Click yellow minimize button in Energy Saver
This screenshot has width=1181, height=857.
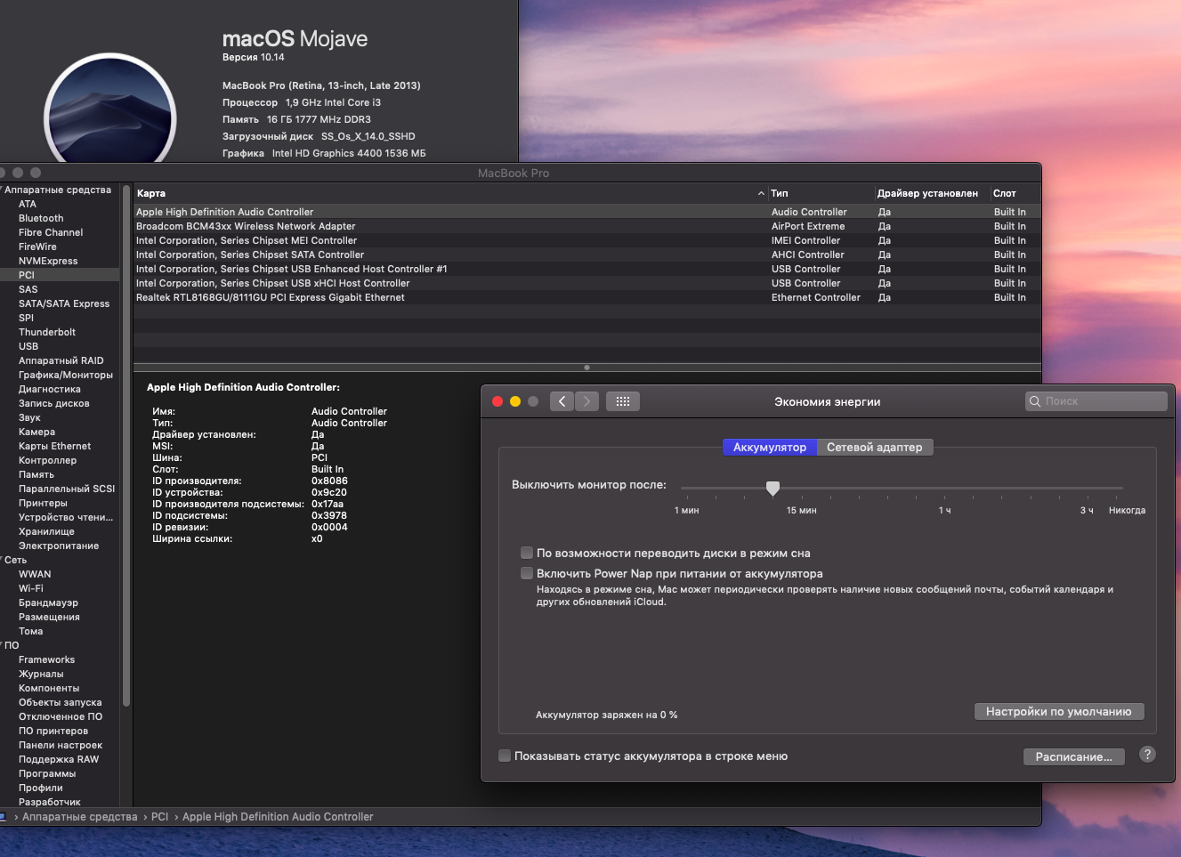(x=515, y=401)
